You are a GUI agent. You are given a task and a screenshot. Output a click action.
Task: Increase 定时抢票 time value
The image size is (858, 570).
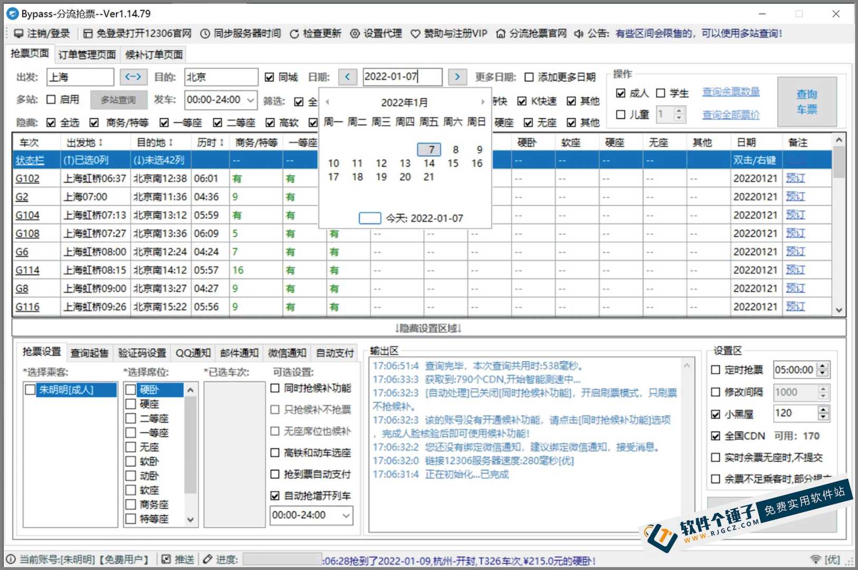point(823,366)
